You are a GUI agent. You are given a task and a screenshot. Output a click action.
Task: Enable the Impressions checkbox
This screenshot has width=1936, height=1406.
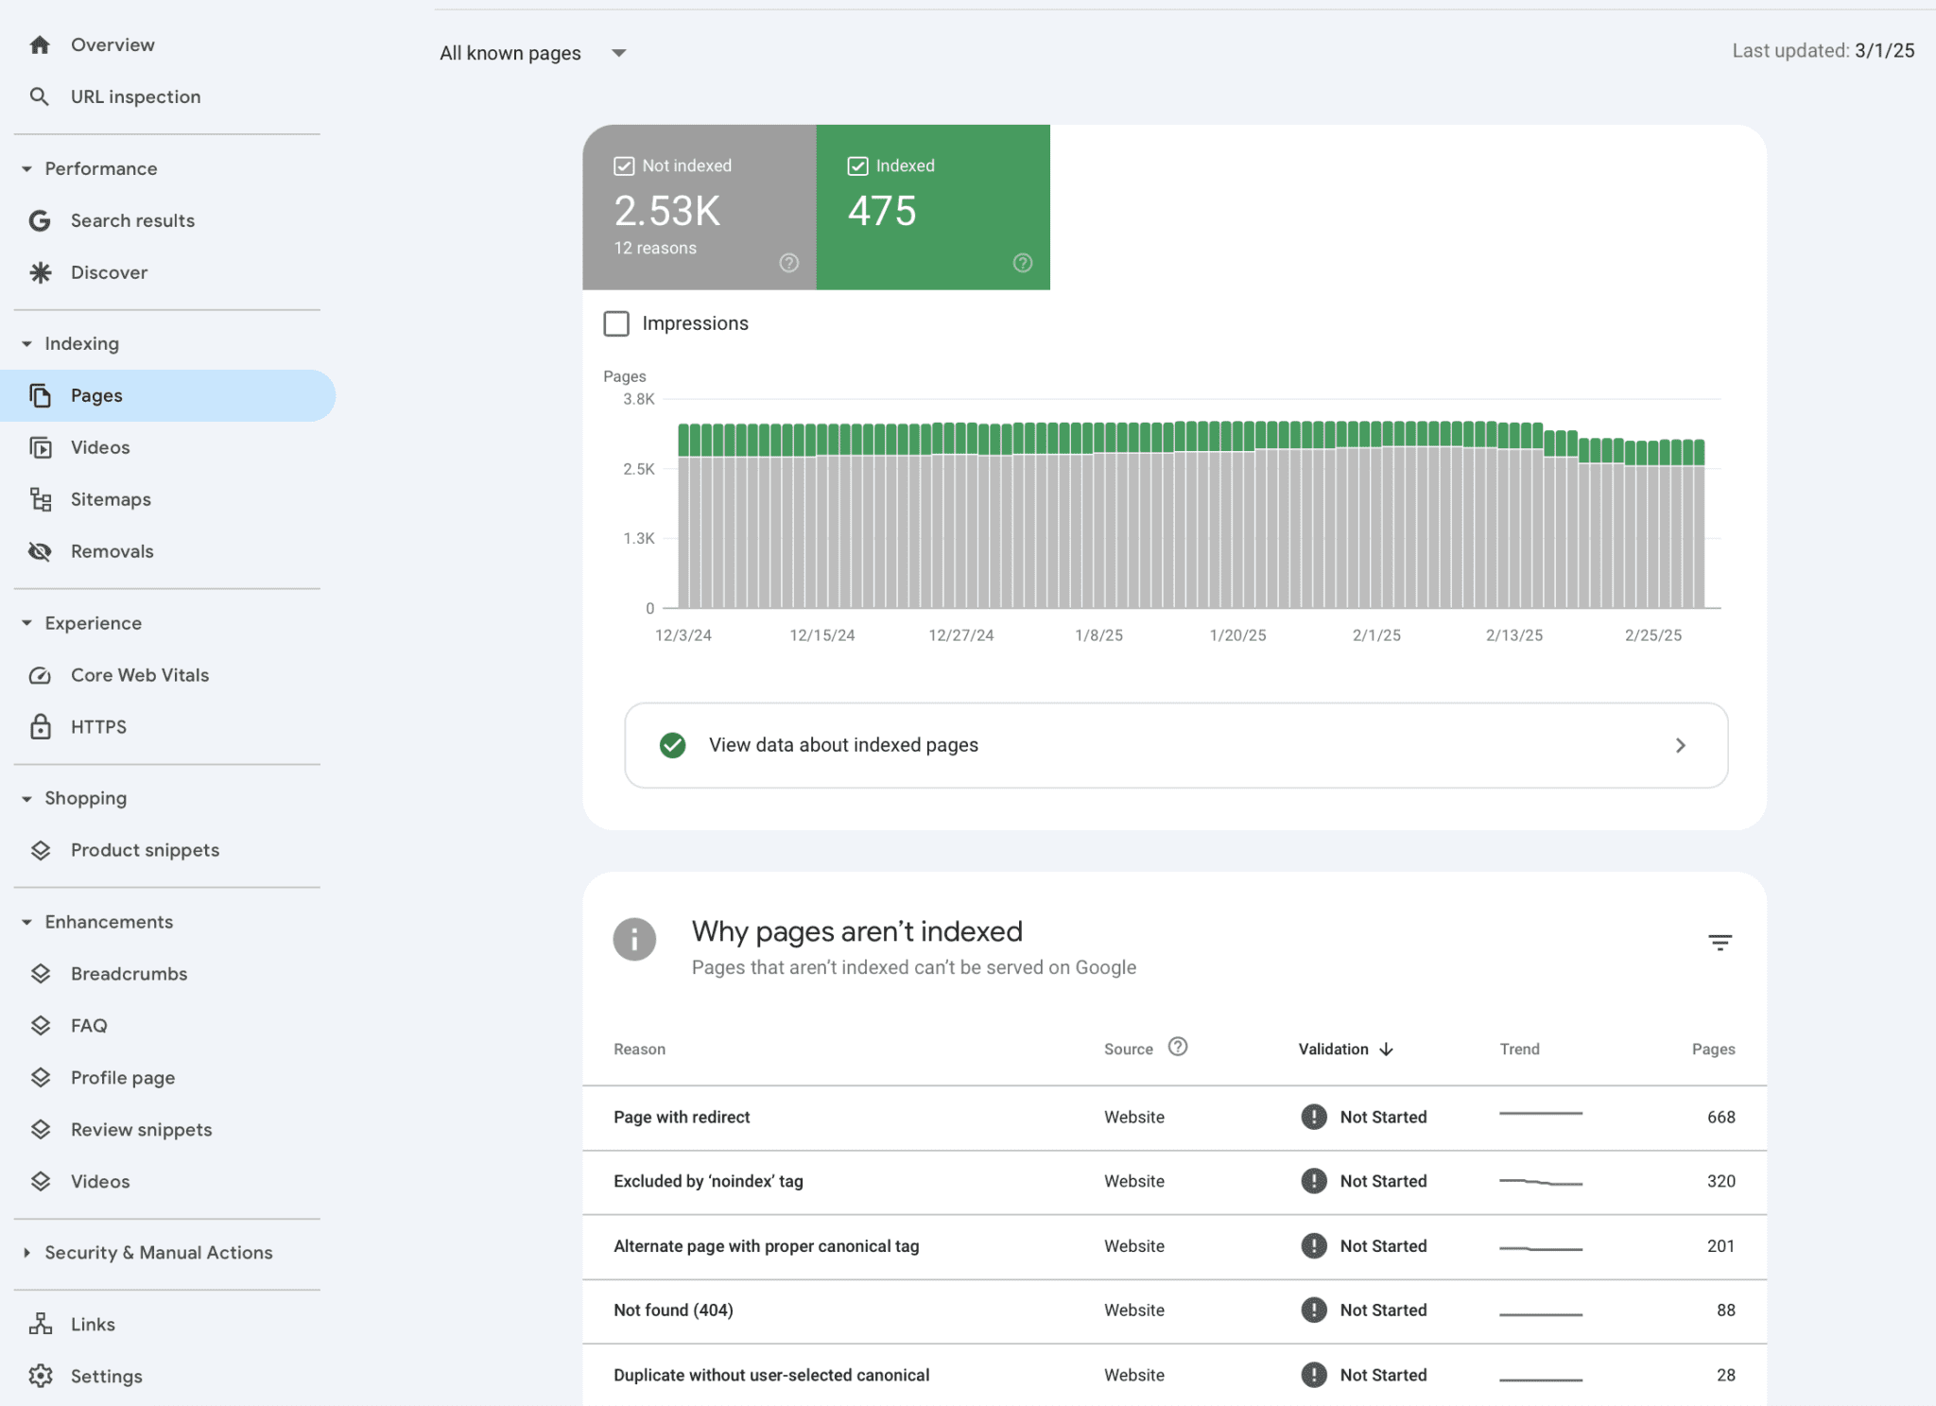point(616,323)
